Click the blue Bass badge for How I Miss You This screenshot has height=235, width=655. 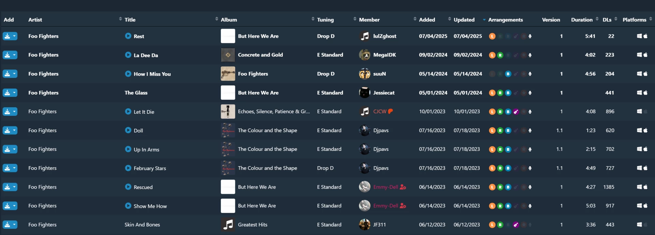point(508,74)
